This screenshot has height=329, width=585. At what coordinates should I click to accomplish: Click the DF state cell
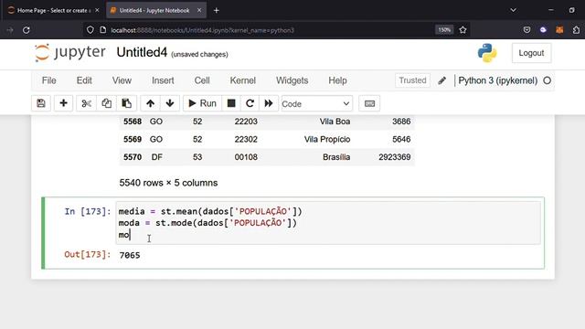[x=156, y=157]
